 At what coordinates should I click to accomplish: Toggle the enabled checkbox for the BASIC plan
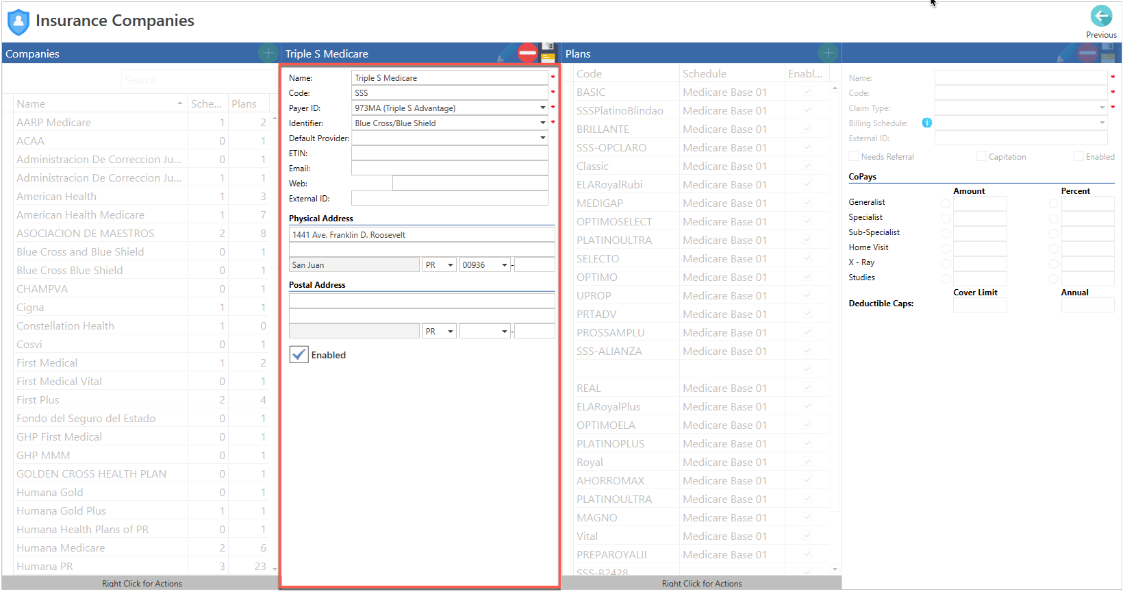(x=807, y=92)
